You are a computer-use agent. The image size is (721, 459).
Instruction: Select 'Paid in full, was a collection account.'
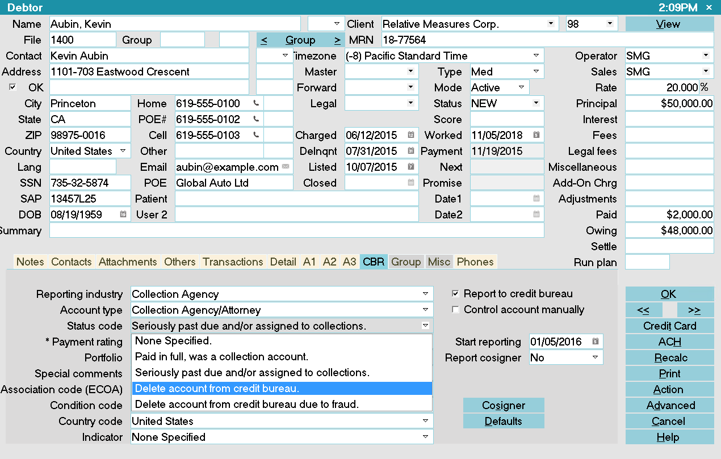click(282, 357)
